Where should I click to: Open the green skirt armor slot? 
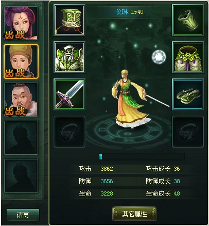[x=188, y=57]
